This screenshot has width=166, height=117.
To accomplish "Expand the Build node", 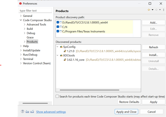I will [25, 29].
